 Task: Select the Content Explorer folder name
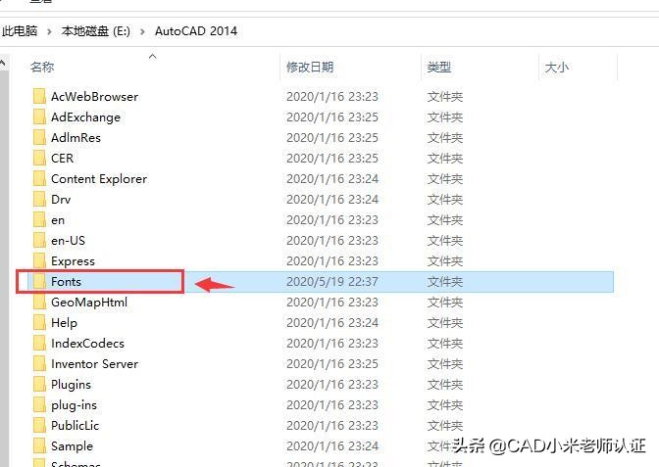[99, 179]
